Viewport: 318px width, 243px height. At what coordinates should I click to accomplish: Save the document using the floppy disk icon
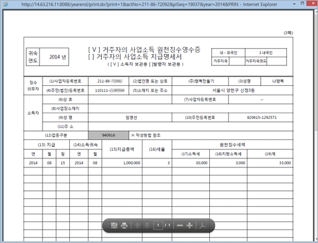pyautogui.click(x=114, y=225)
